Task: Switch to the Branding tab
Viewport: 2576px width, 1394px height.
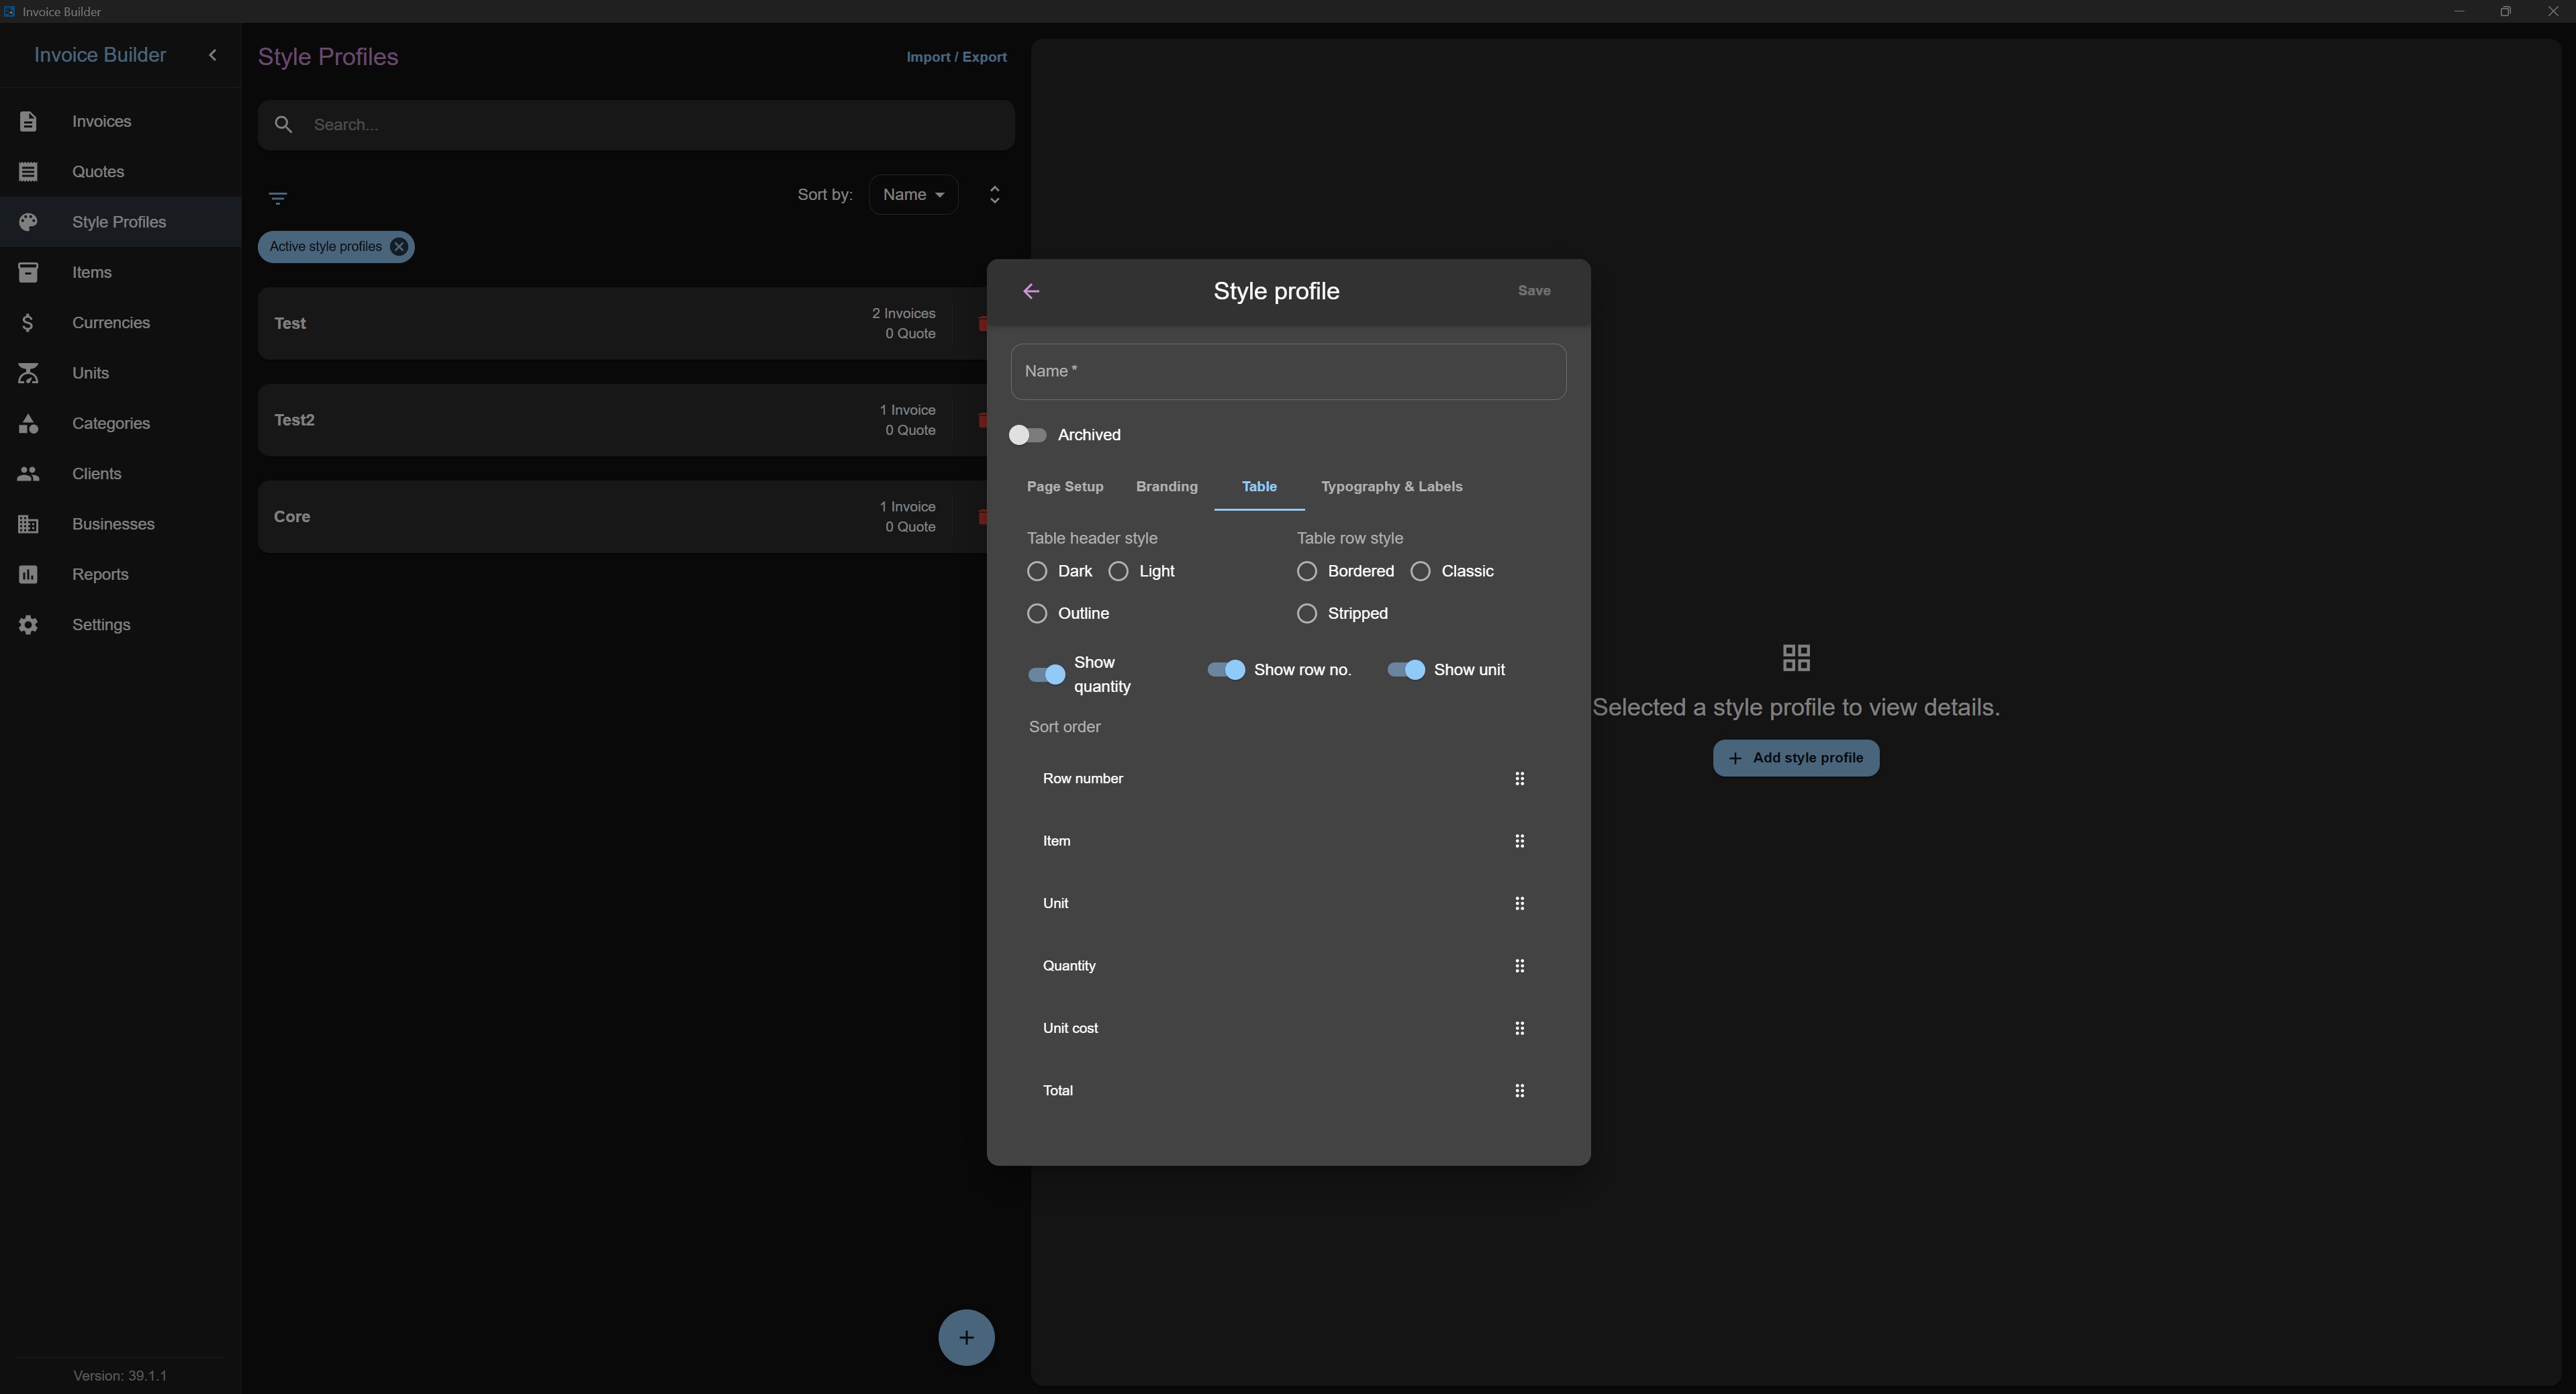Action: [x=1167, y=487]
